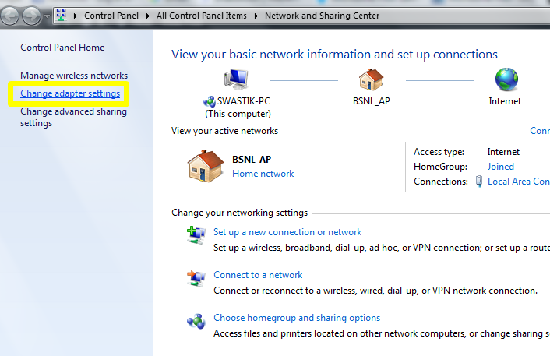Open Control Panel Home link
Image resolution: width=550 pixels, height=356 pixels.
62,48
